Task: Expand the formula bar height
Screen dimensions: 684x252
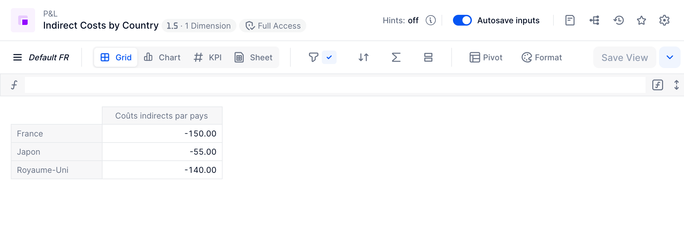Action: tap(676, 85)
